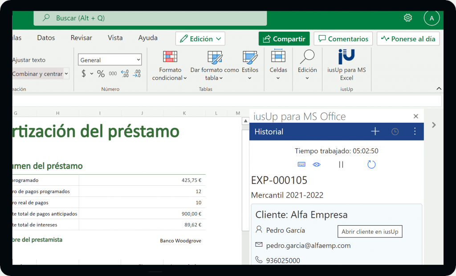Screen dimensions: 456x276
Task: Open the currency format dropdown arrow next to dollar sign
Action: tap(92, 74)
